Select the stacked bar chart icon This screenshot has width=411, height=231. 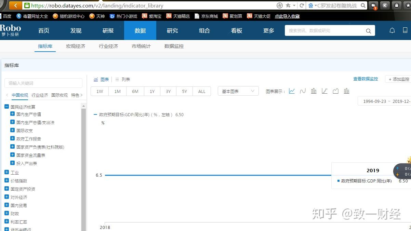pyautogui.click(x=346, y=91)
